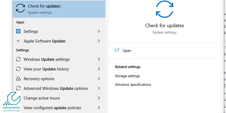Select View configured update policies result
This screenshot has height=113, width=226.
click(x=59, y=108)
